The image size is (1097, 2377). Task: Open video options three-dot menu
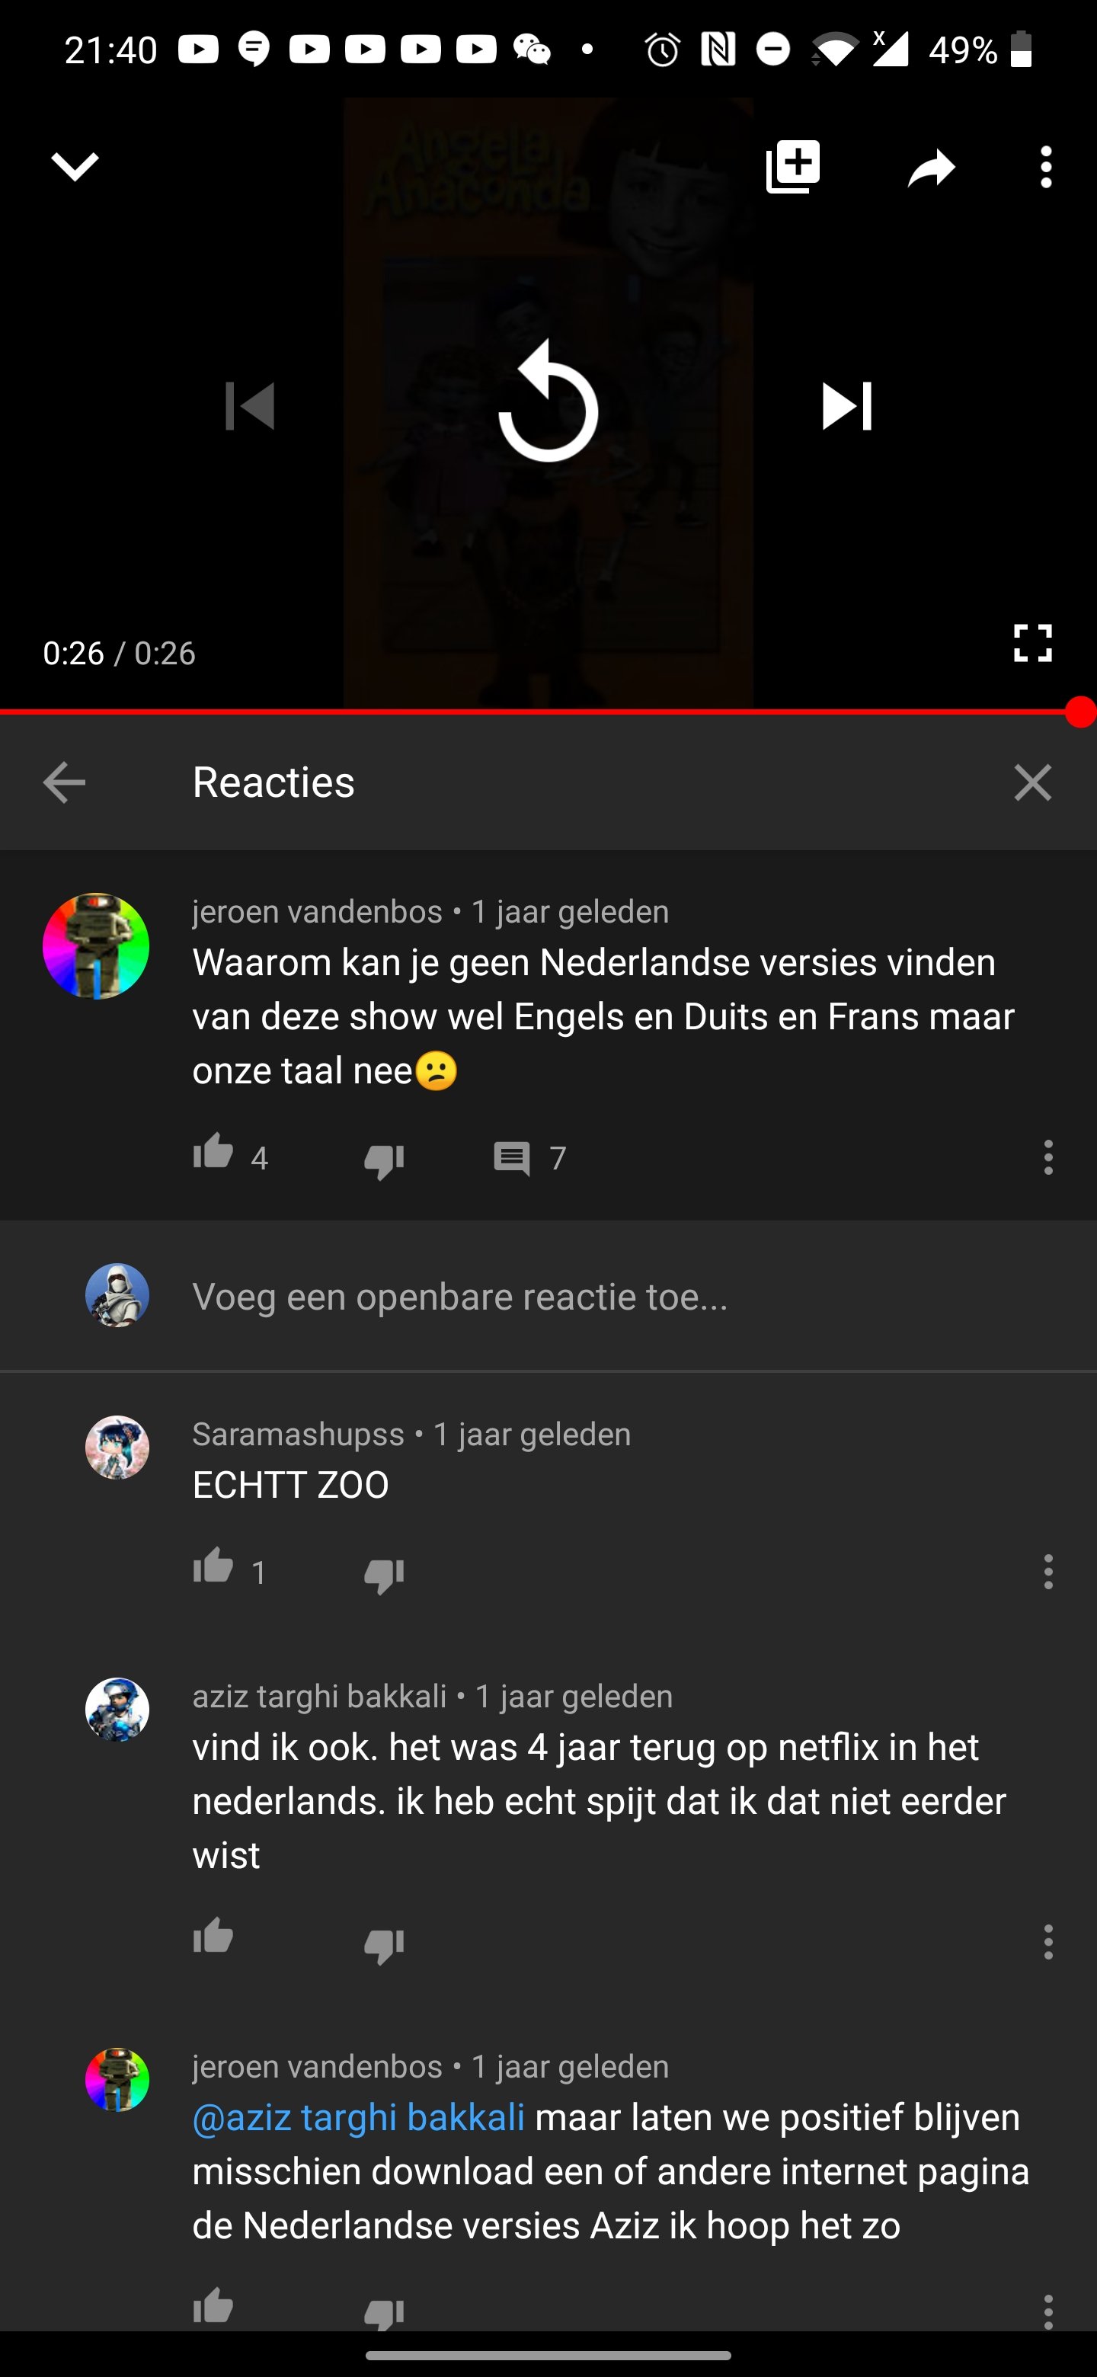(x=1045, y=167)
